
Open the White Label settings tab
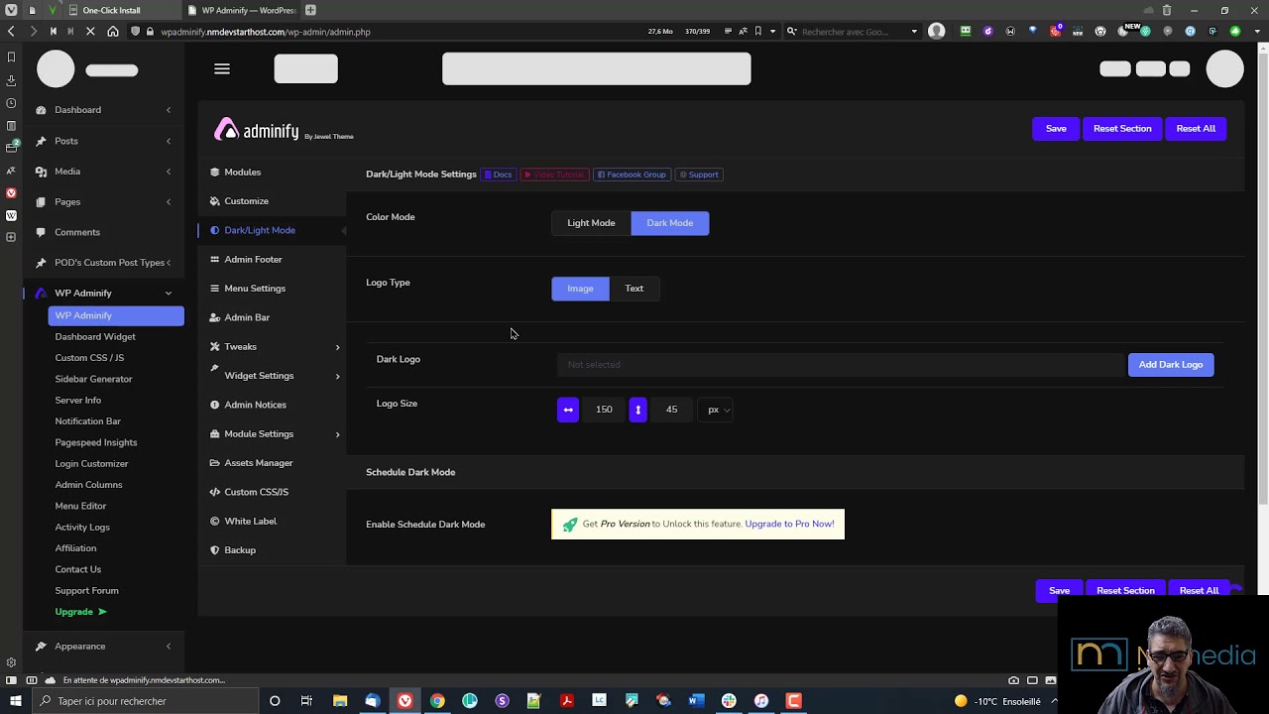pos(250,522)
